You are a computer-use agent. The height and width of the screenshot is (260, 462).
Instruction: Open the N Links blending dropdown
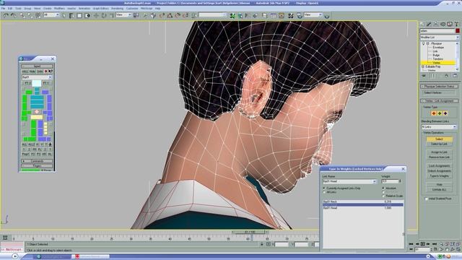(x=439, y=127)
